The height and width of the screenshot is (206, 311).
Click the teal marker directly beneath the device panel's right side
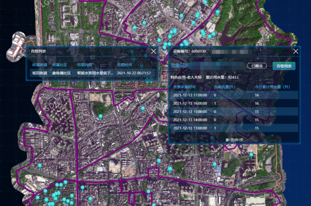[x=252, y=155]
